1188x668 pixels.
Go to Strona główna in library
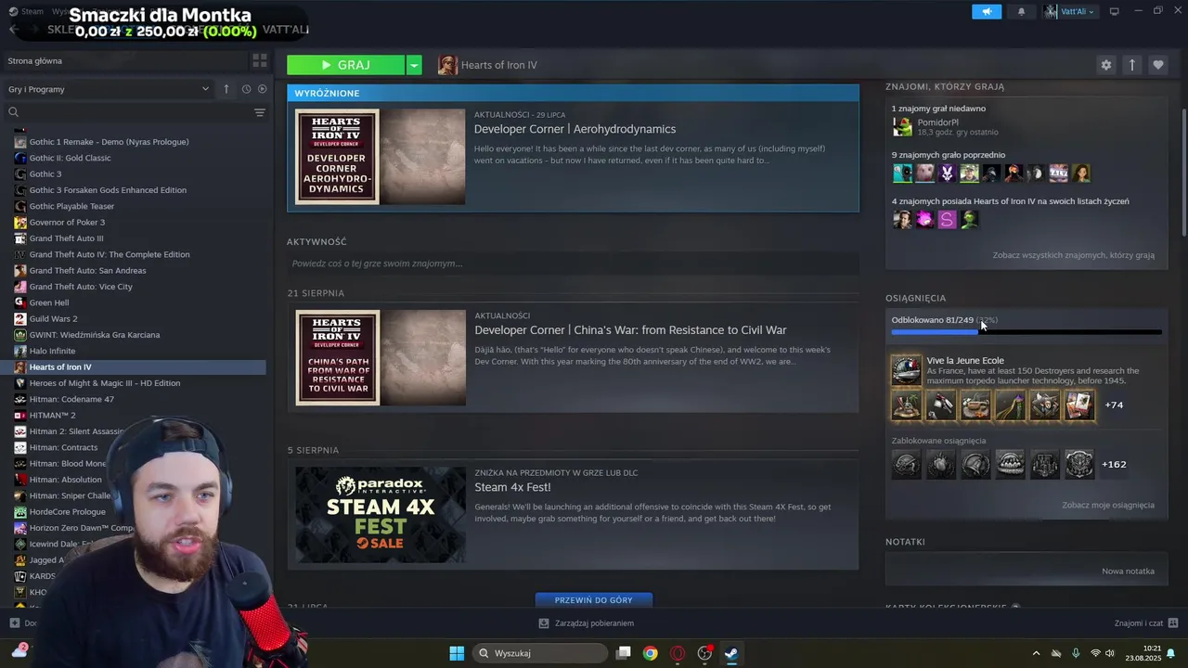pyautogui.click(x=35, y=60)
